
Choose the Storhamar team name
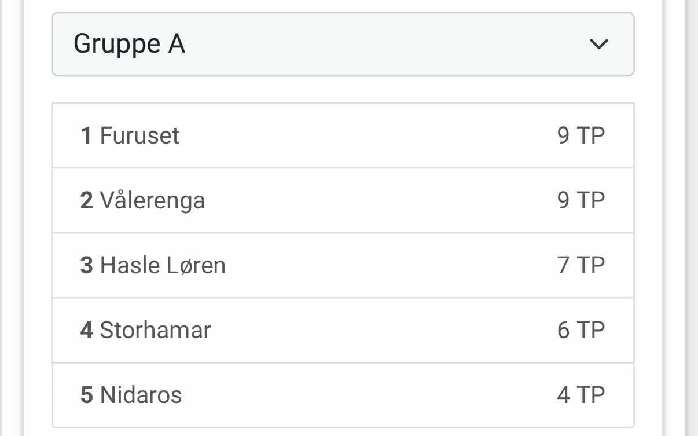(155, 330)
